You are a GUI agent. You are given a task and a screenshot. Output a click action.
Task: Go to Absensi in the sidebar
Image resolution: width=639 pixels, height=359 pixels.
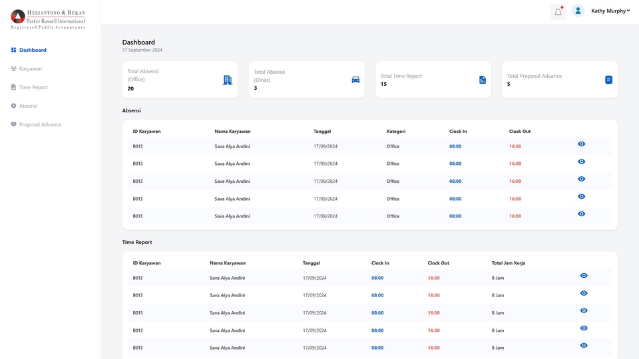(28, 106)
